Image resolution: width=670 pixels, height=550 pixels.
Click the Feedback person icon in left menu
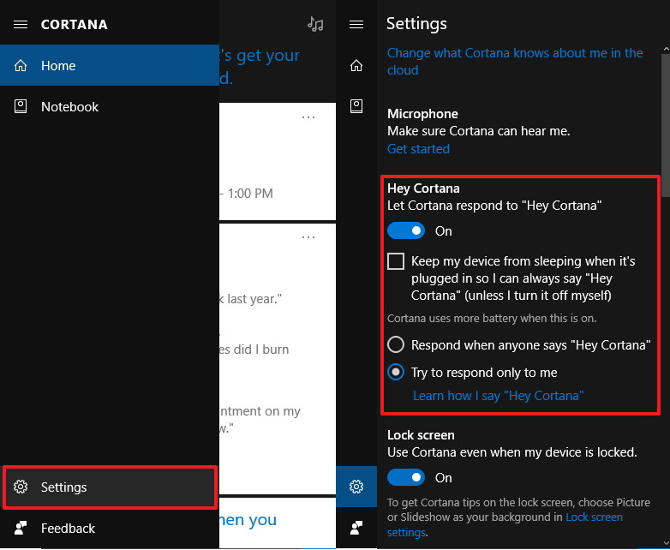(21, 529)
